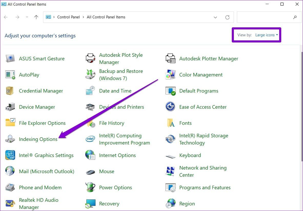Viewport: 303px width, 211px height.
Task: Click the Backup and Restore icon
Action: tap(90, 74)
